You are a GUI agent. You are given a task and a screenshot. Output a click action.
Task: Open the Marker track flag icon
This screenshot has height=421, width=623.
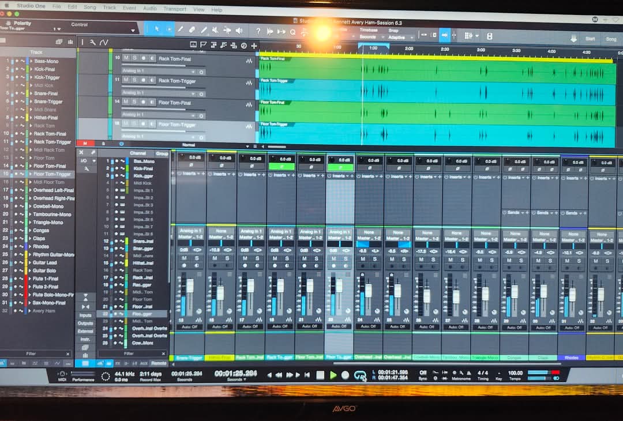coord(204,44)
